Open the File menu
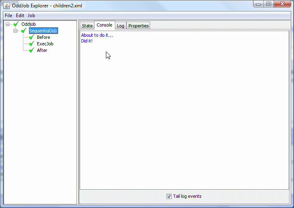294x208 pixels. pyautogui.click(x=8, y=16)
